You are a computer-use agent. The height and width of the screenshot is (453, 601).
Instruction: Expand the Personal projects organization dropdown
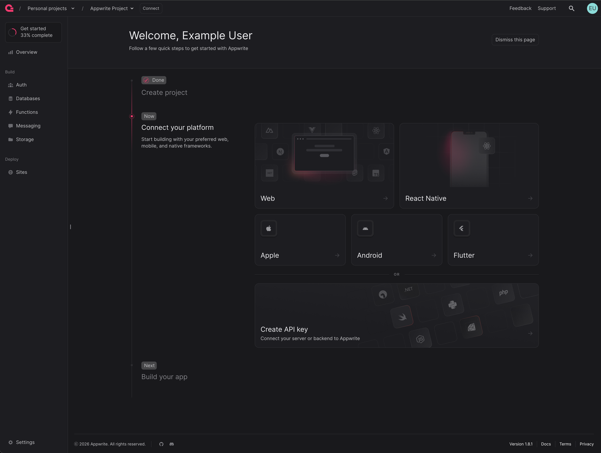tap(51, 8)
